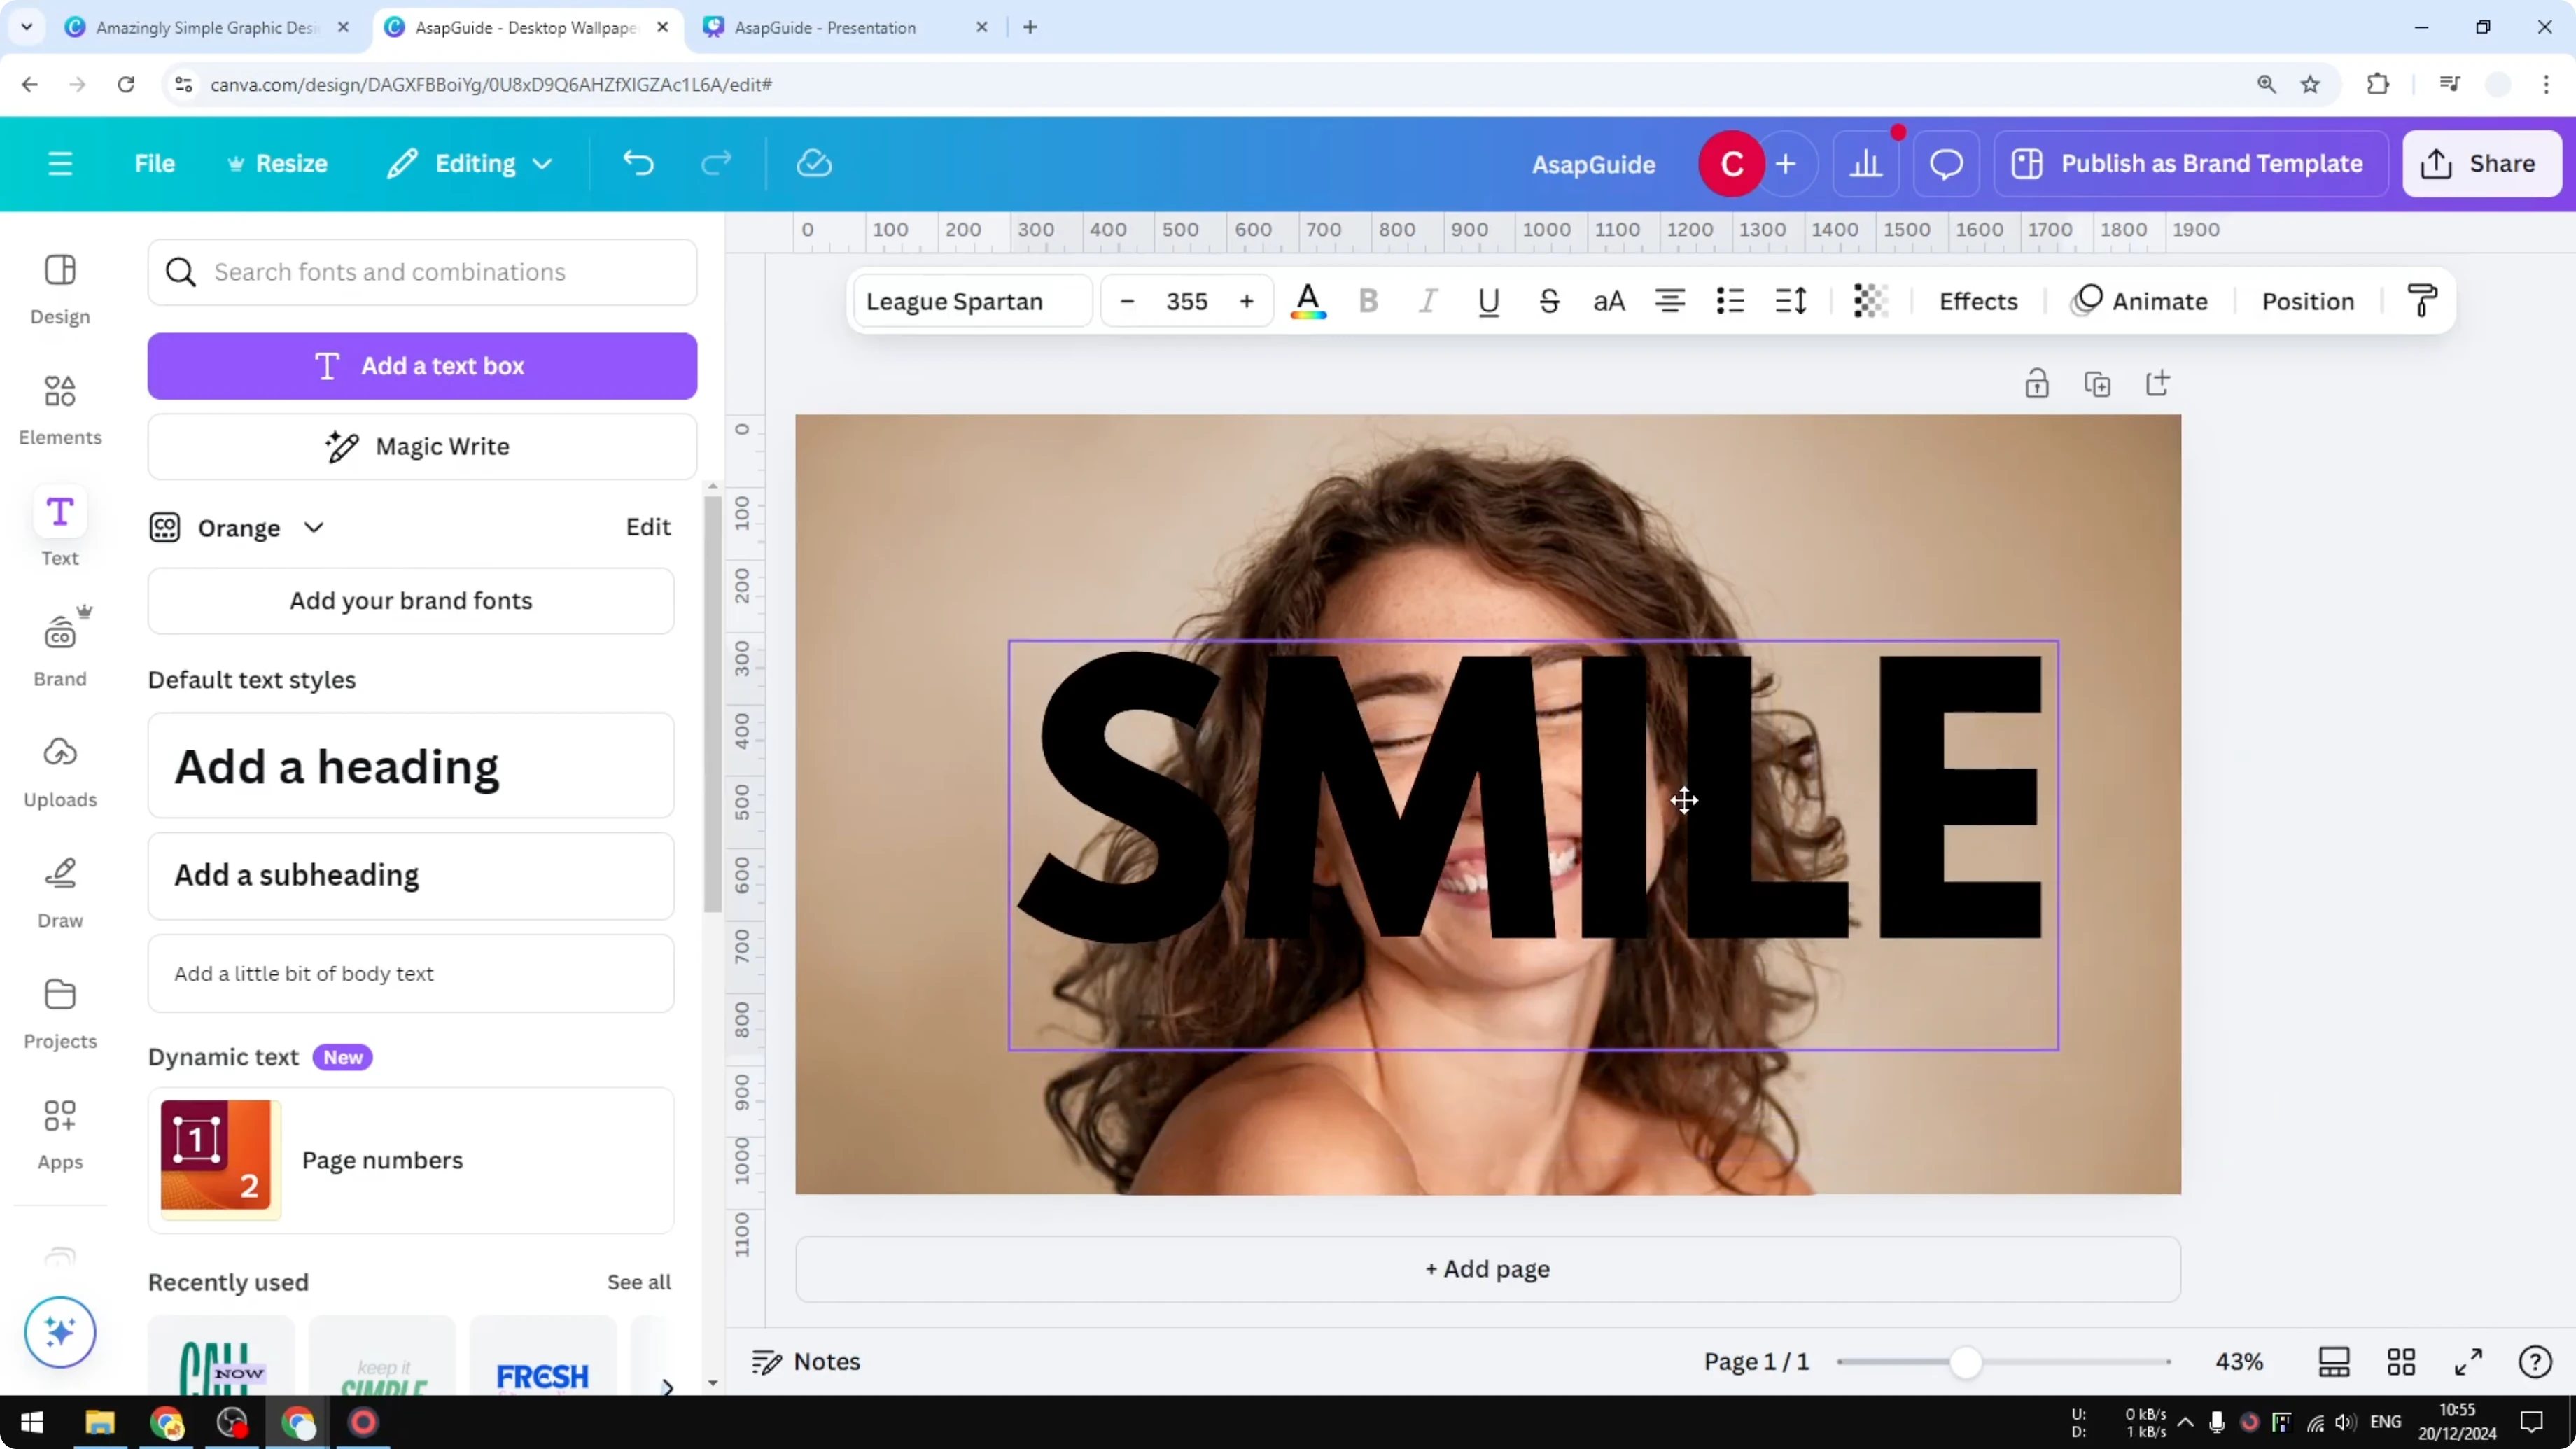Screen dimensions: 2576x1449
Task: Open the File menu
Action: tap(154, 163)
